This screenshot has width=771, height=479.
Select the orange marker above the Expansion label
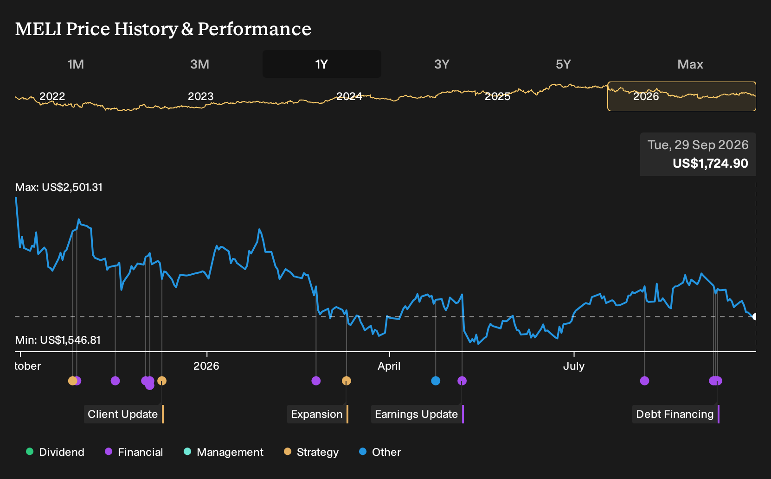coord(346,381)
